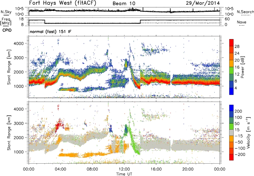
Task: Click the "16:00" time tick label
Action: click(156, 169)
